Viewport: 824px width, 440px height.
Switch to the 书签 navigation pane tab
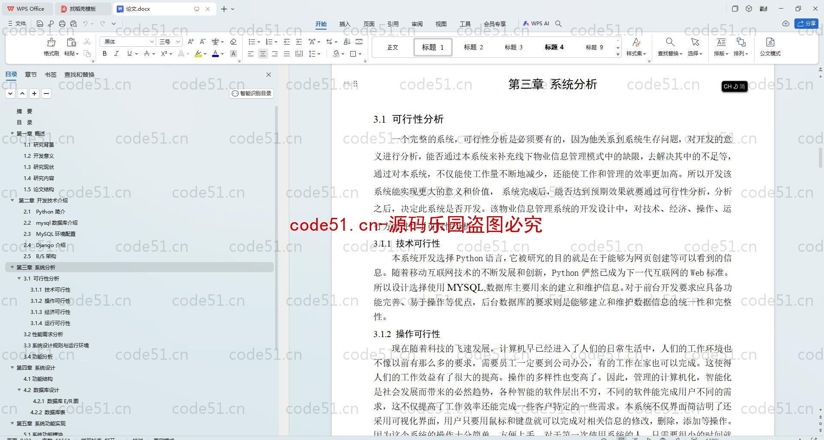(x=50, y=75)
